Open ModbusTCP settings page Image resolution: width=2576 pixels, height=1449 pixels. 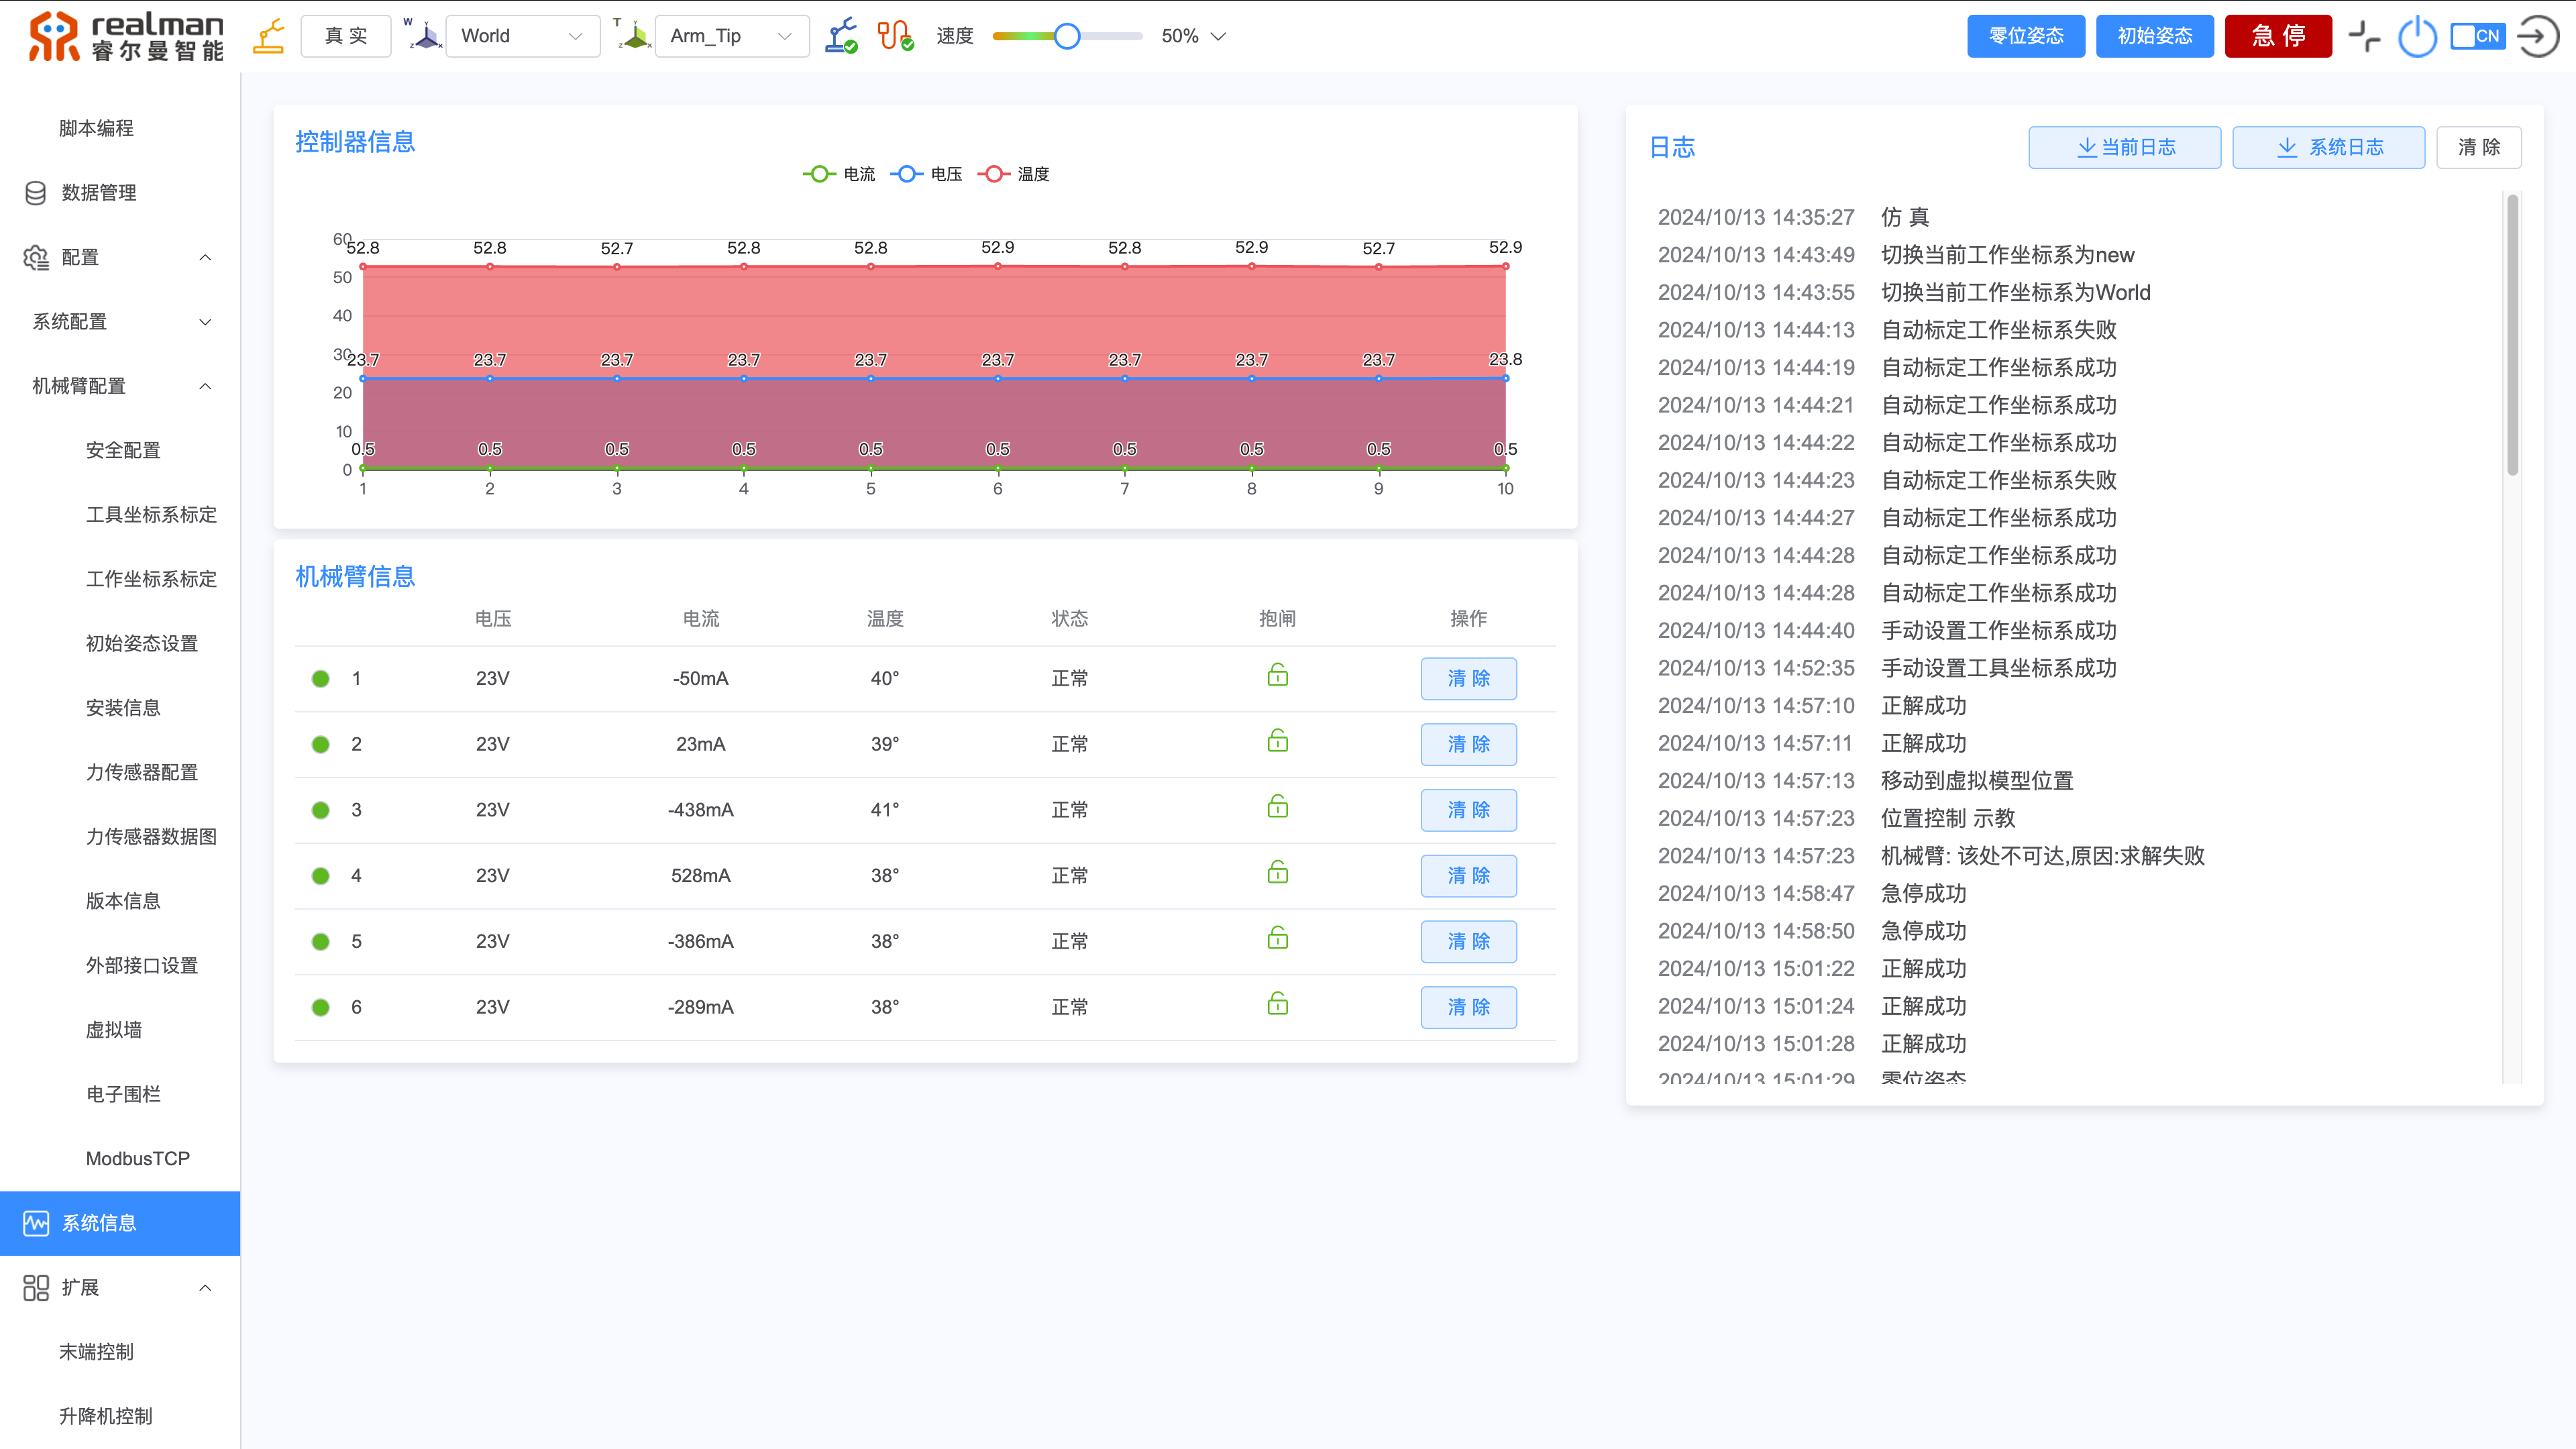click(x=137, y=1159)
